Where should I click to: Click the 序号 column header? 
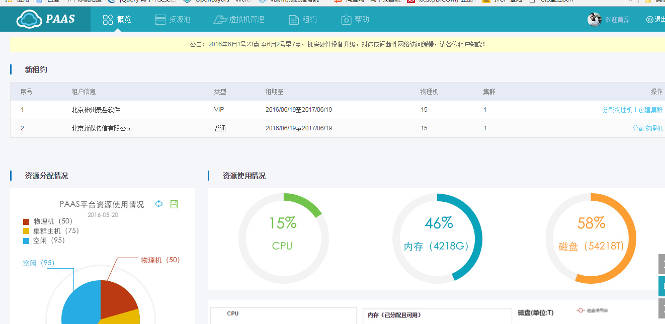tap(26, 92)
